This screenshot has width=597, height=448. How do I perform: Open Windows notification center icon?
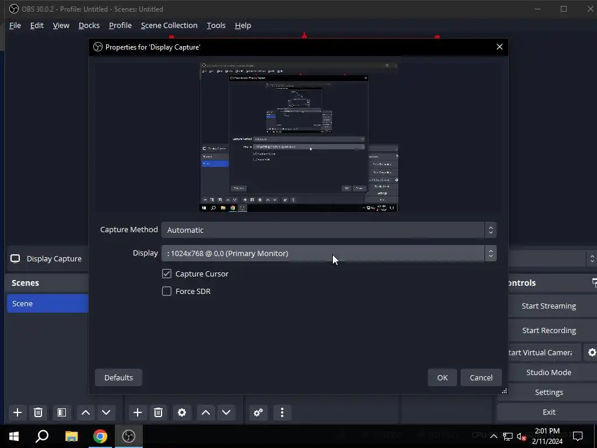click(x=578, y=436)
